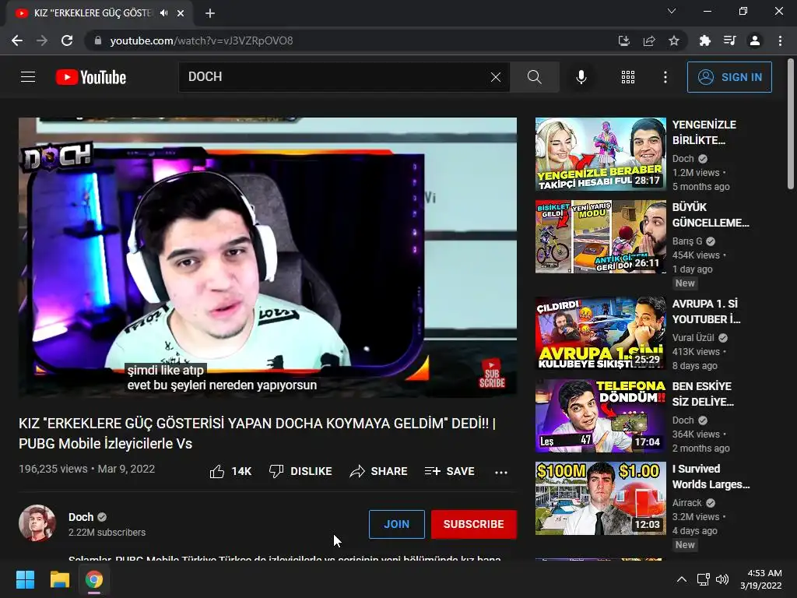This screenshot has width=797, height=598.
Task: Open network icon in system tray
Action: 704,579
